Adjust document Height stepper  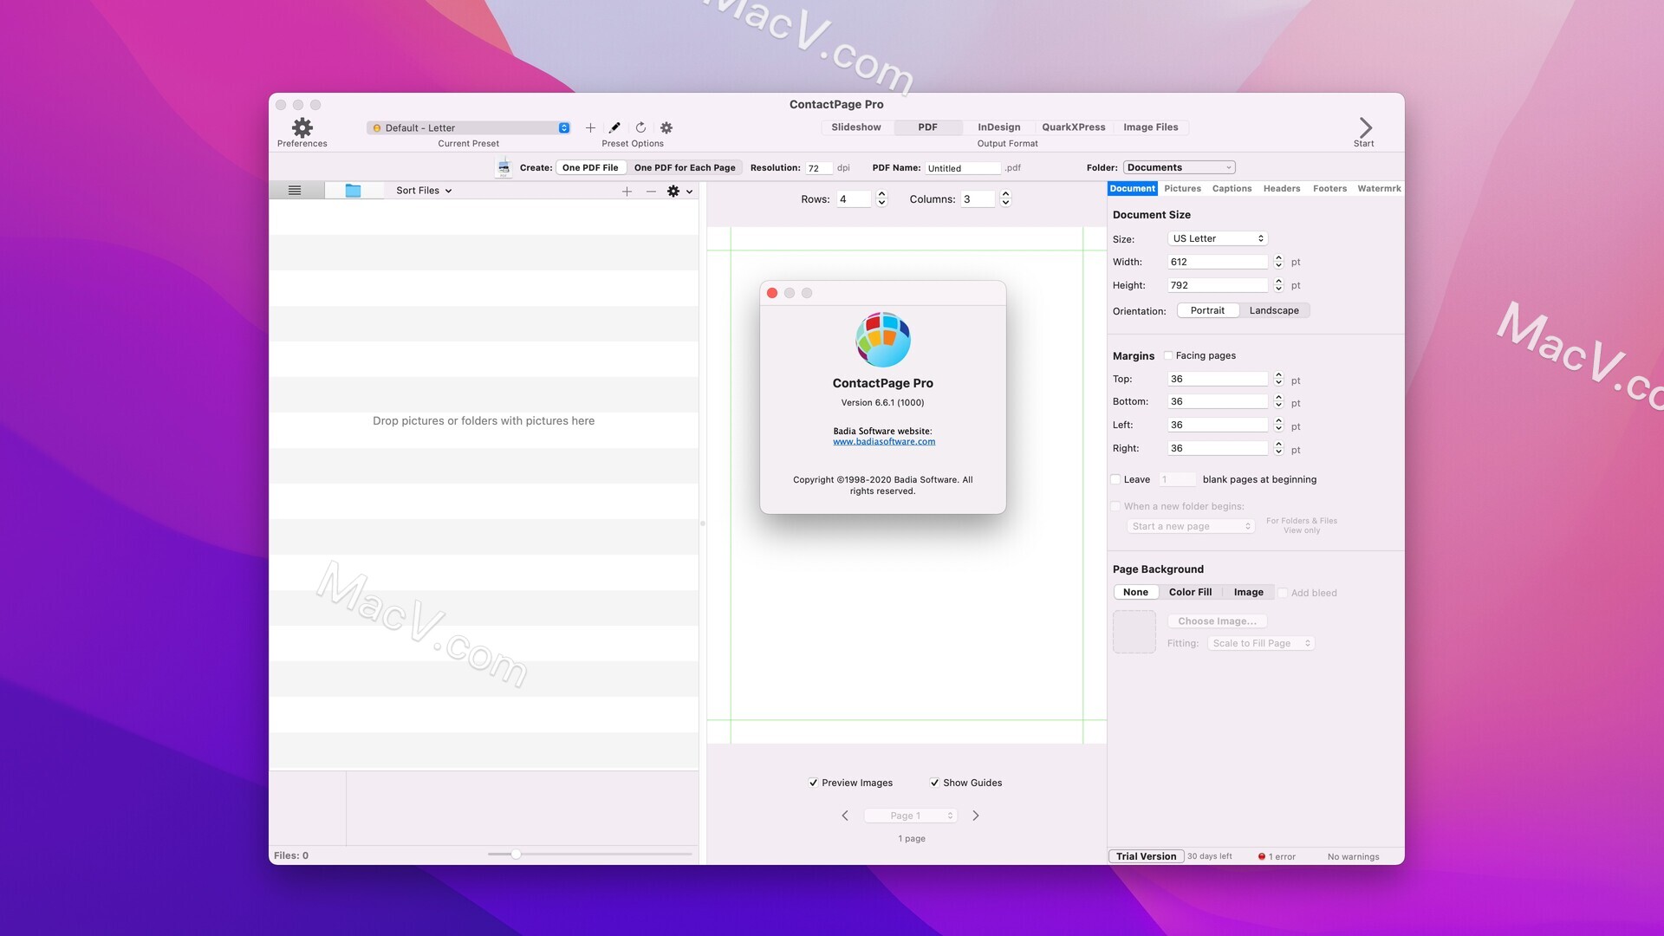(1278, 285)
